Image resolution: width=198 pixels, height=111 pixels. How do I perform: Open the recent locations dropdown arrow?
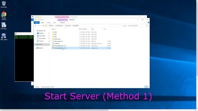click(41, 26)
